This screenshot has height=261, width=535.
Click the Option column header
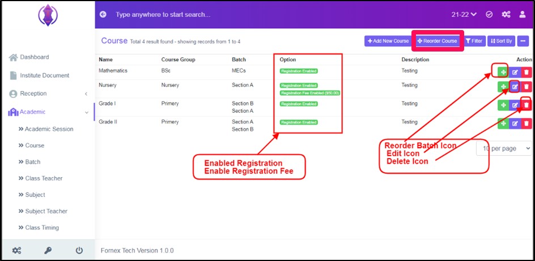click(288, 59)
